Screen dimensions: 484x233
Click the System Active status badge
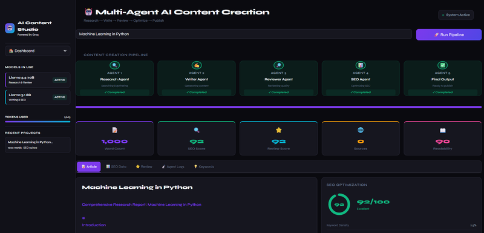point(456,15)
